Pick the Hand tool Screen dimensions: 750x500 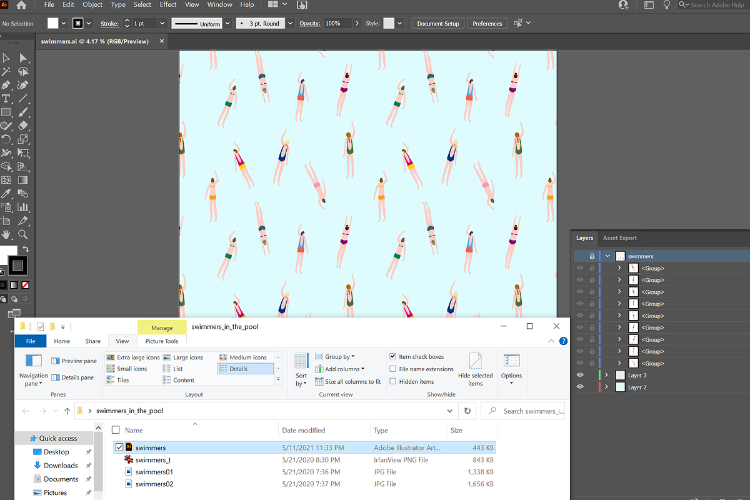[6, 234]
